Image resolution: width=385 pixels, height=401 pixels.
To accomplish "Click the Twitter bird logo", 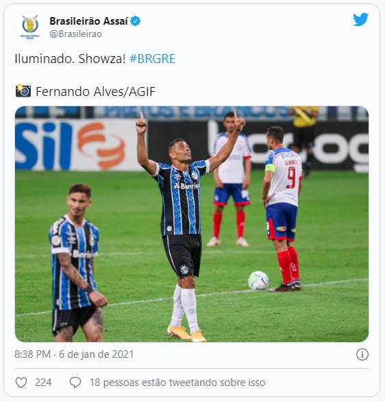I will point(360,20).
